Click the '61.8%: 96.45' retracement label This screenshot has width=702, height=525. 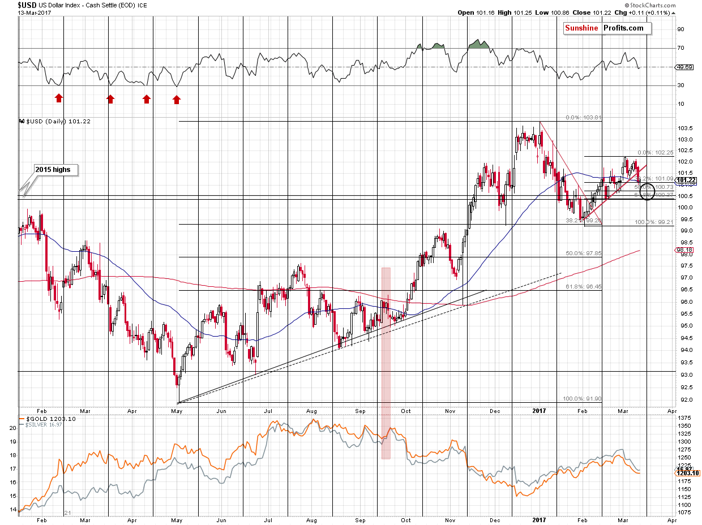pos(583,287)
